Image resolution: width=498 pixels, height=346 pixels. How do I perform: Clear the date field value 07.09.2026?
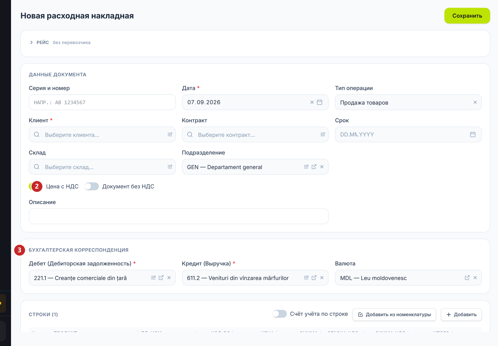(312, 102)
